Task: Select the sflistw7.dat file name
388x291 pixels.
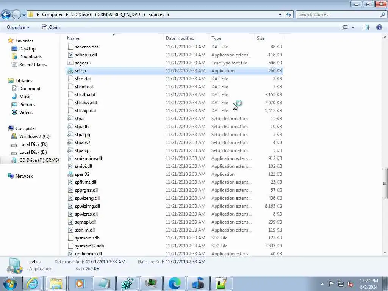Action: pos(86,102)
